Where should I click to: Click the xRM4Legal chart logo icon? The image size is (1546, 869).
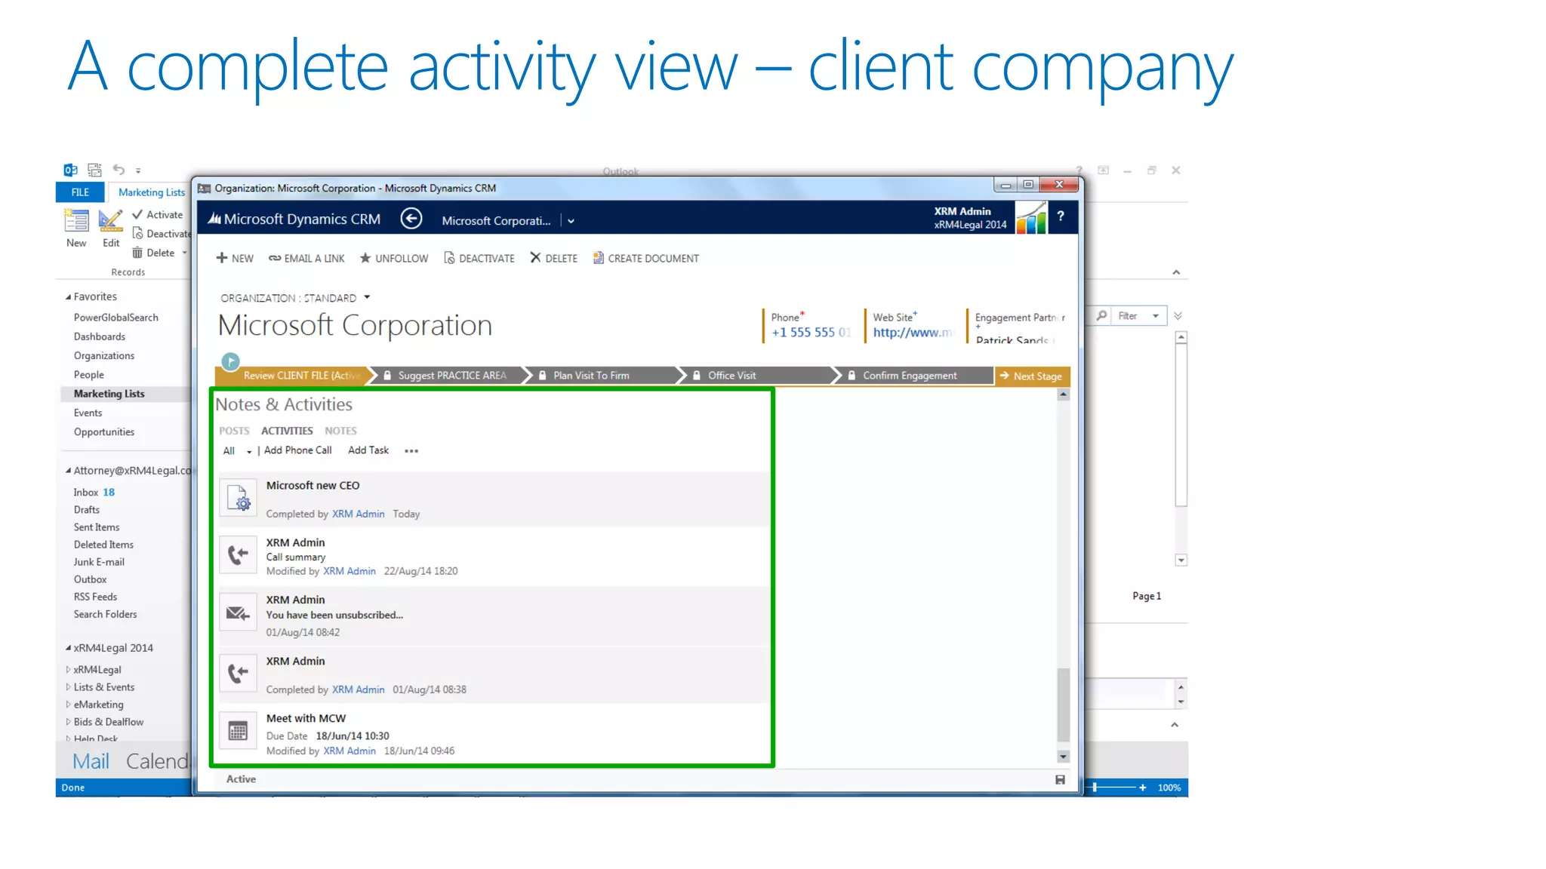(x=1031, y=218)
